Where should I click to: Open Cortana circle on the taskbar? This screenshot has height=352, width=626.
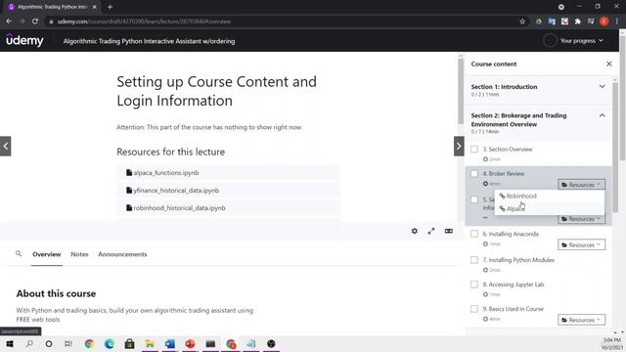coord(49,343)
